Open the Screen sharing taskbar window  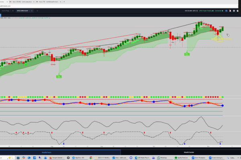pyautogui.click(x=214, y=158)
